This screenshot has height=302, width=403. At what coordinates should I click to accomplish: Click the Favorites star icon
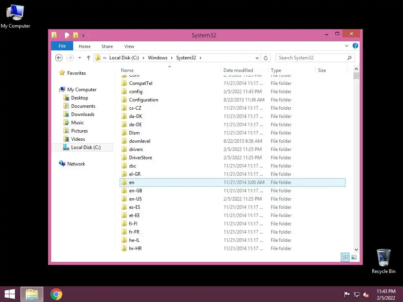(x=62, y=73)
